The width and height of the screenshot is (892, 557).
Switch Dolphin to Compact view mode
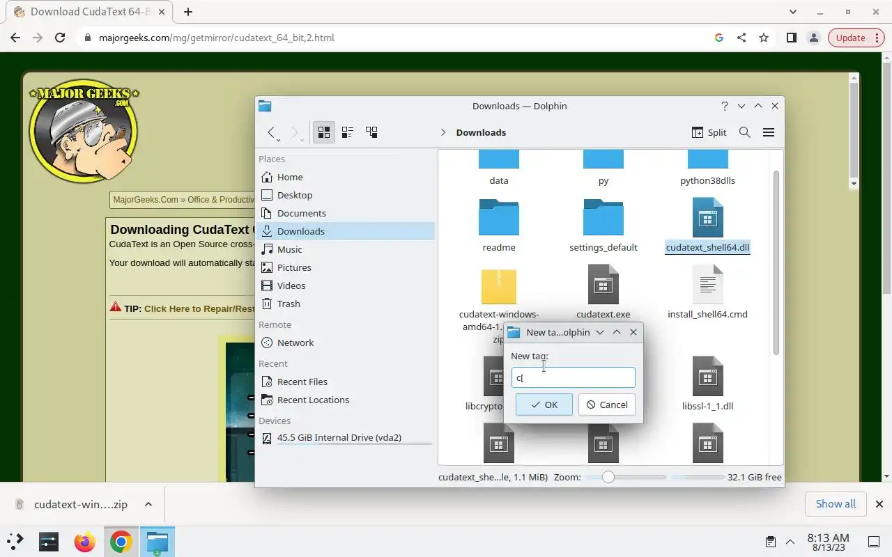347,132
